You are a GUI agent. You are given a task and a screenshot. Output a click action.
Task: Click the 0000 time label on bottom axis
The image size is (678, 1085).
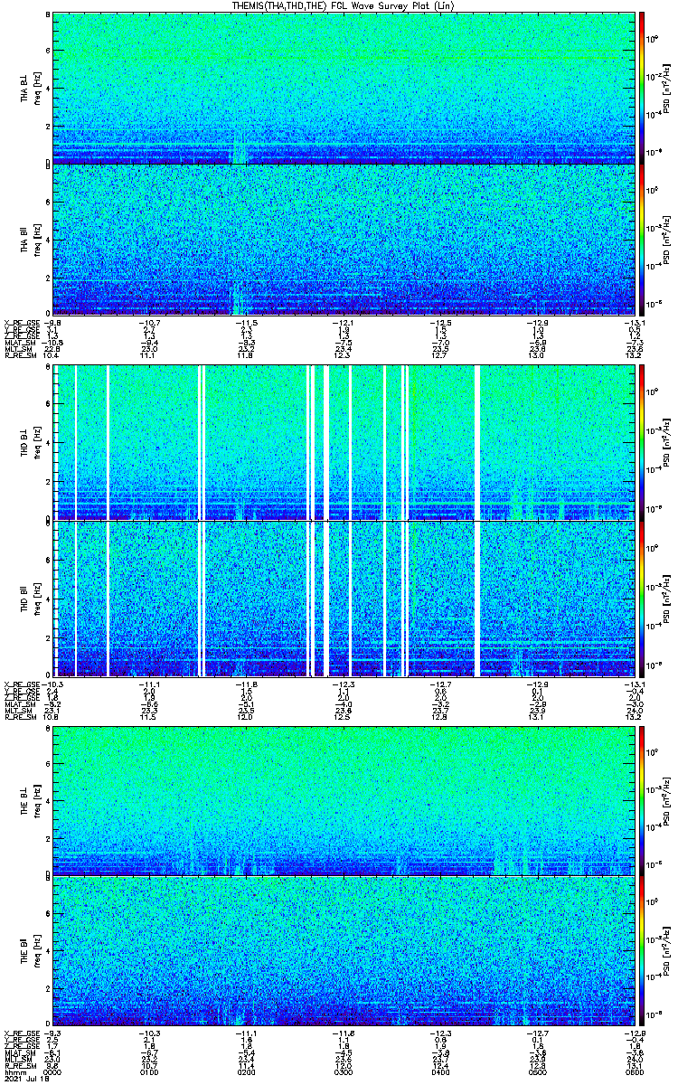[x=53, y=1071]
